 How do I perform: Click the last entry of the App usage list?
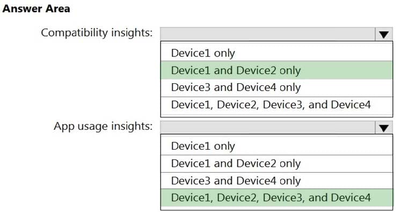pyautogui.click(x=276, y=198)
